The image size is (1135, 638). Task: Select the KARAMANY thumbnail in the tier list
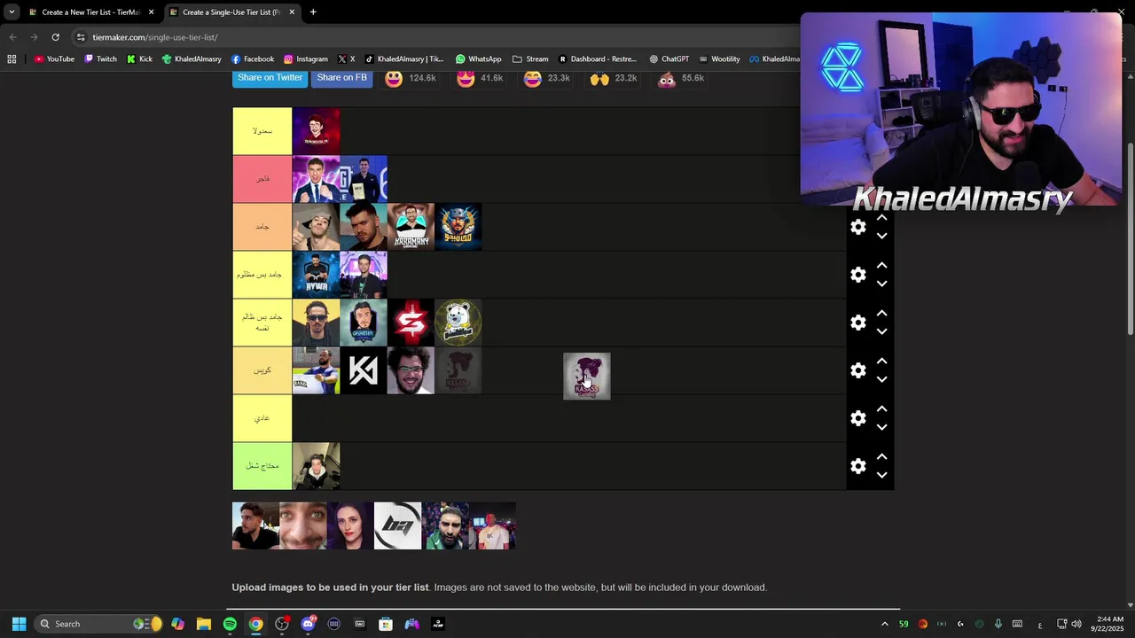411,227
